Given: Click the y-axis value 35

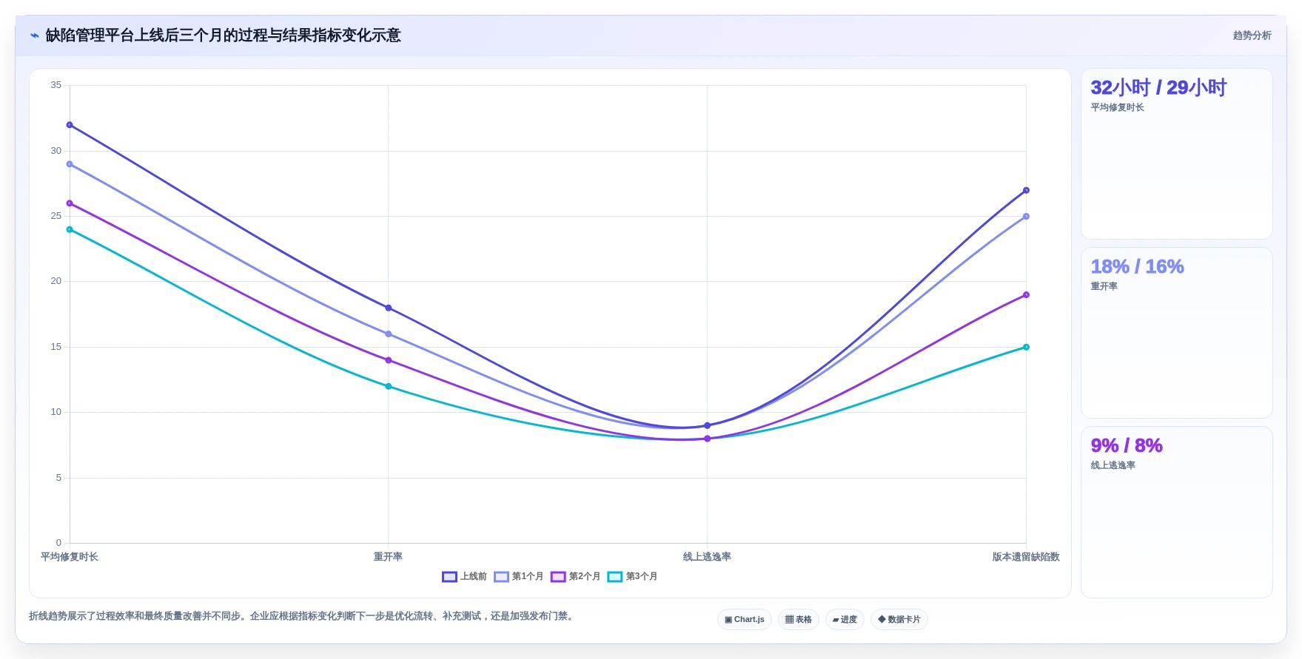Looking at the screenshot, I should (56, 85).
